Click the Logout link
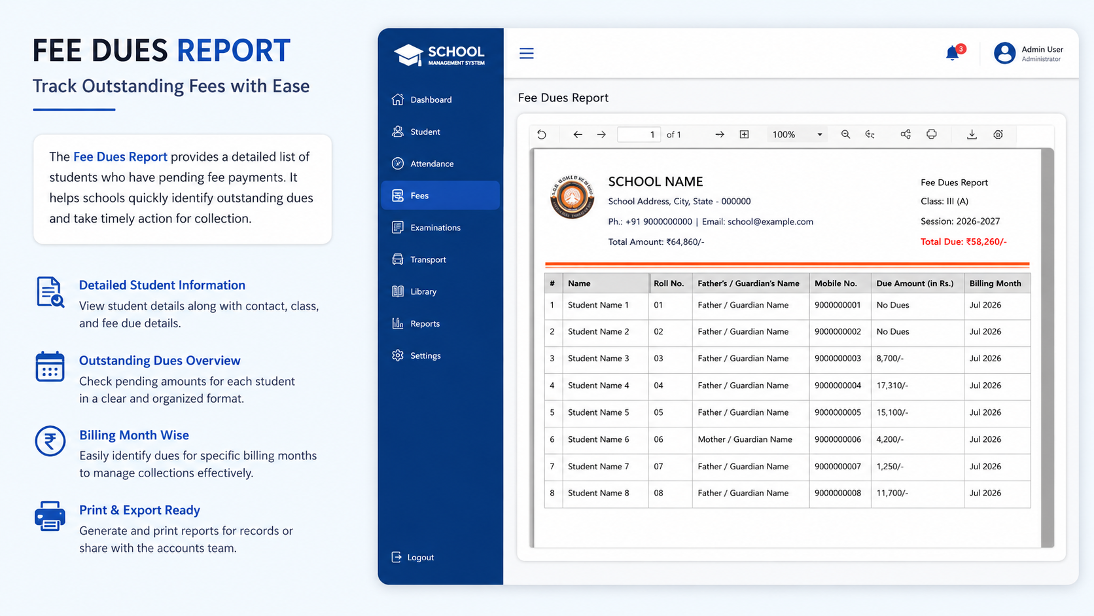Screen dimensions: 1094x616 click(413, 557)
